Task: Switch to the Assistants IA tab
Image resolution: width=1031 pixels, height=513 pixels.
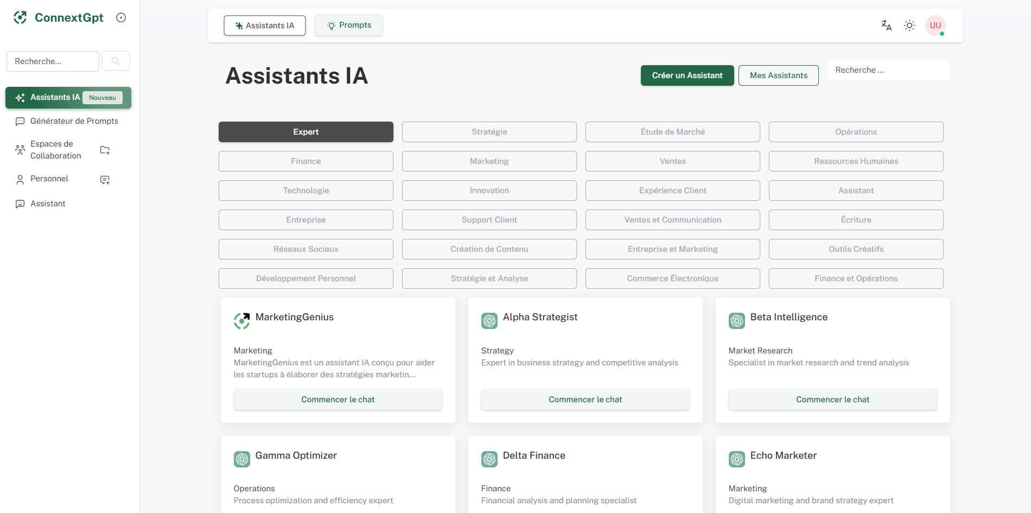Action: [x=264, y=25]
